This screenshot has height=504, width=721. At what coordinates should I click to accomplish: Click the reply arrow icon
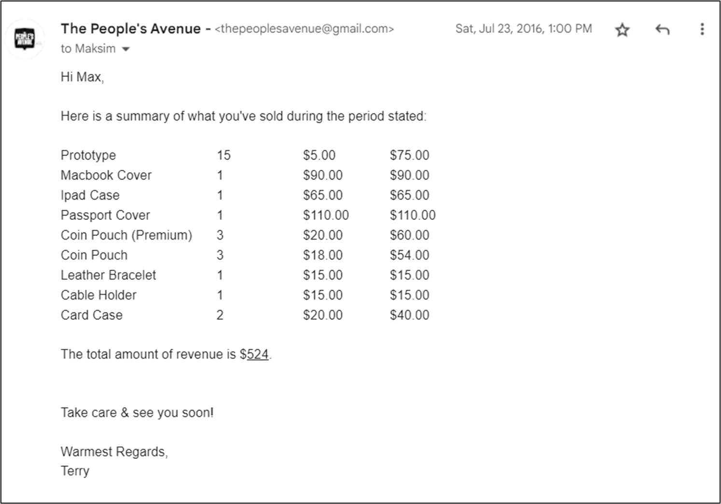tap(663, 29)
